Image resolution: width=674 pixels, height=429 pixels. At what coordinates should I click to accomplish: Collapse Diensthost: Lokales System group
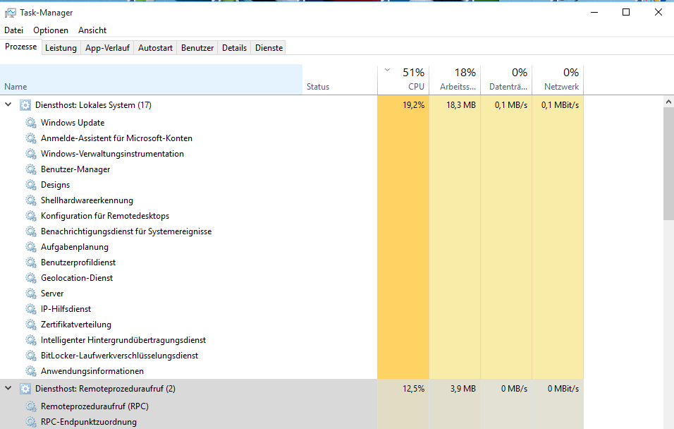tap(8, 104)
